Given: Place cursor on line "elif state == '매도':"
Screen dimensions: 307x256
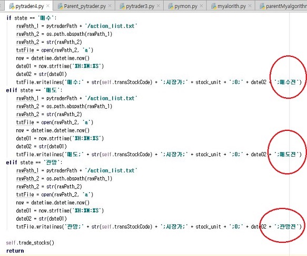Looking at the screenshot, I should pos(34,90).
